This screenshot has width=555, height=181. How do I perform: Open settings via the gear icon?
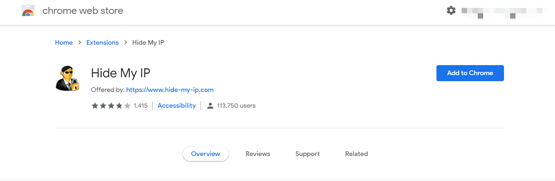point(451,10)
